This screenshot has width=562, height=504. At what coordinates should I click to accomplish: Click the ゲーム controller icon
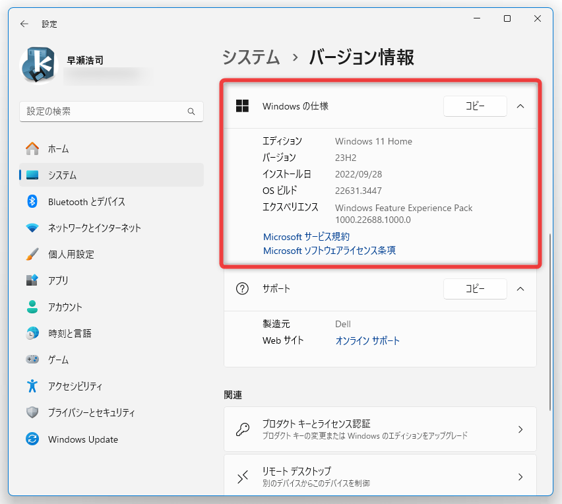[x=32, y=359]
